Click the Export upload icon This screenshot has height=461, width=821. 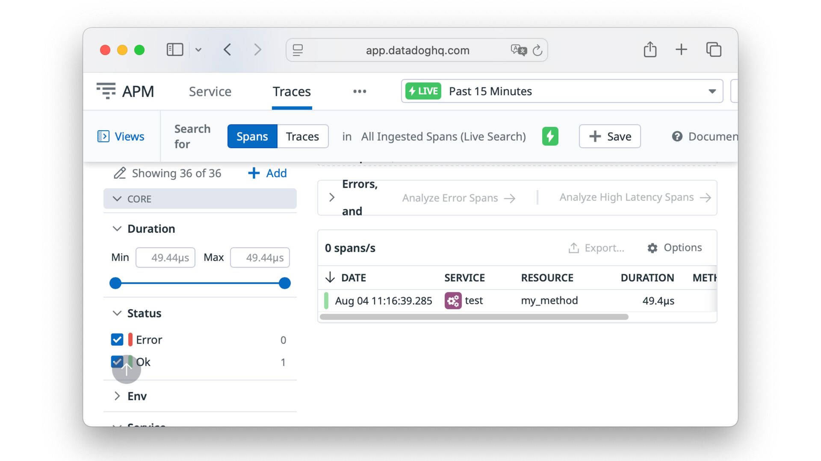coord(573,248)
